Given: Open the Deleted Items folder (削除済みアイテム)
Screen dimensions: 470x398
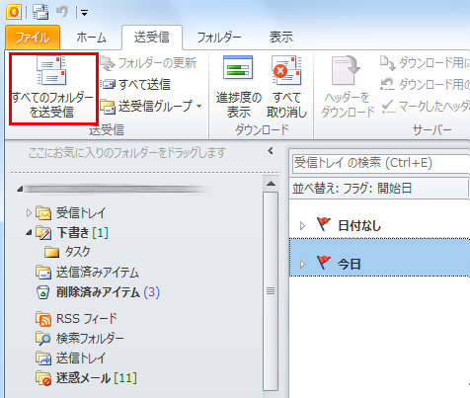Looking at the screenshot, I should click(108, 292).
